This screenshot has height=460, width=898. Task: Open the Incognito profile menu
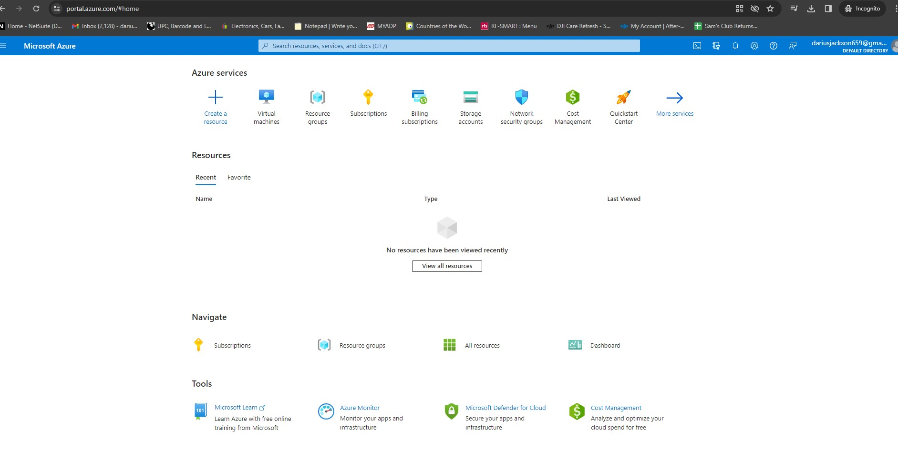pyautogui.click(x=862, y=8)
